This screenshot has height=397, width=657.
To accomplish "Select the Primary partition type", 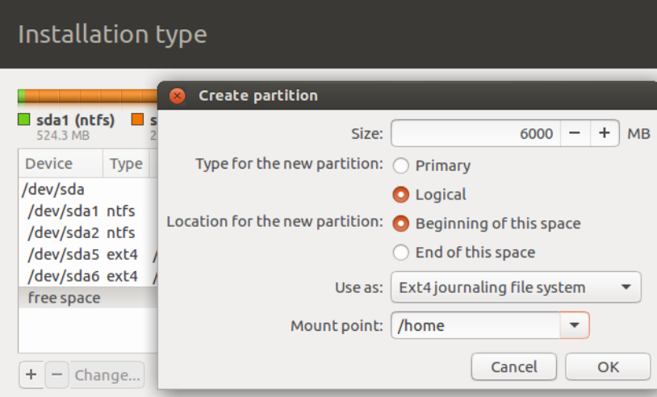I will click(x=400, y=166).
